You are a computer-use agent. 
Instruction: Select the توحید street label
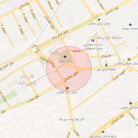pyautogui.click(x=76, y=51)
